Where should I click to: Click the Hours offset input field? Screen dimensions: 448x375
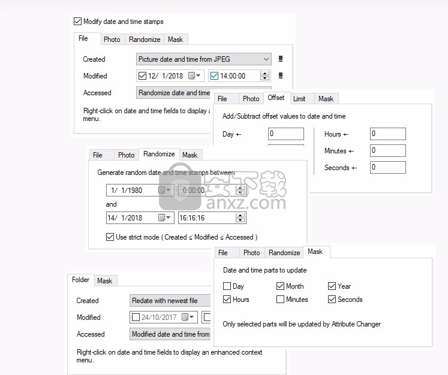[x=387, y=134]
